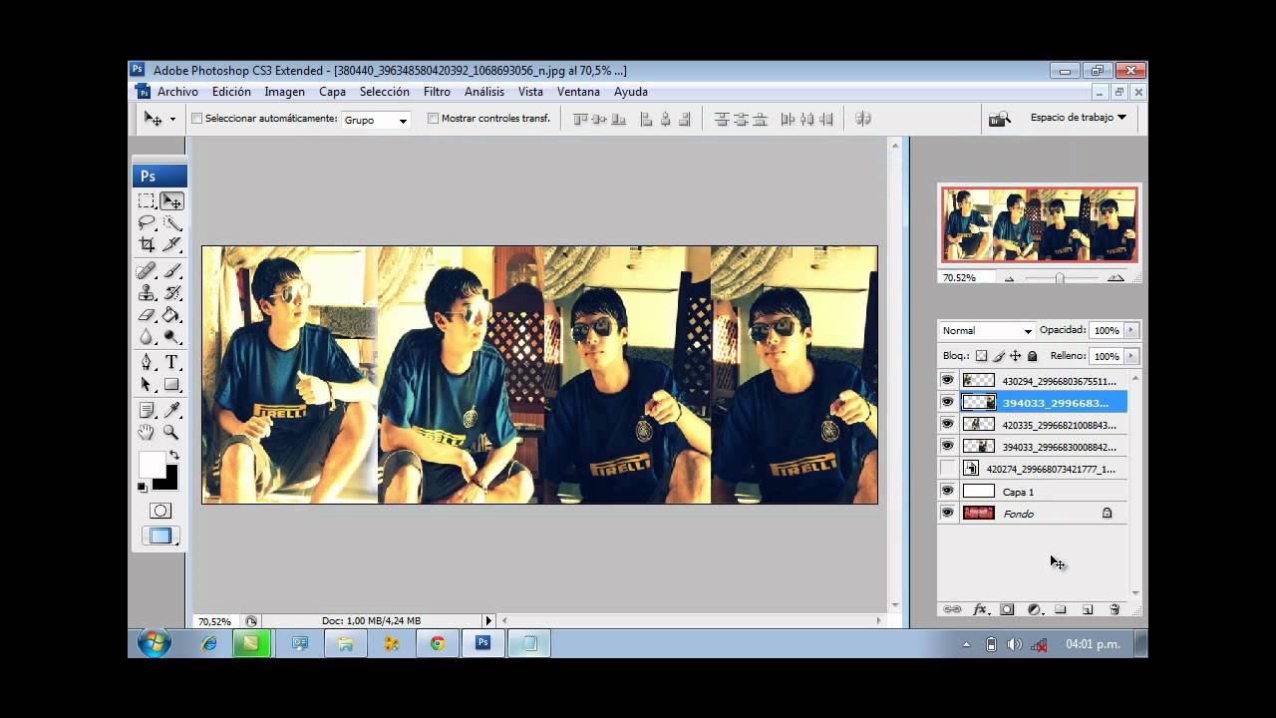The height and width of the screenshot is (718, 1276).
Task: Toggle lock transparent pixels
Action: coord(981,356)
